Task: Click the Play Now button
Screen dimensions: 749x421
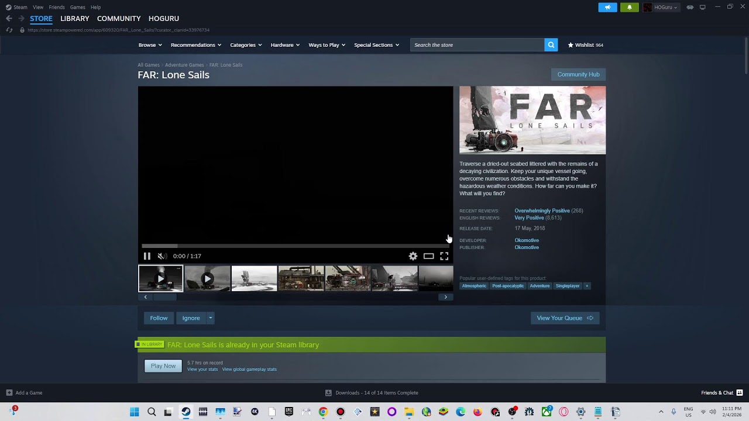Action: [163, 366]
